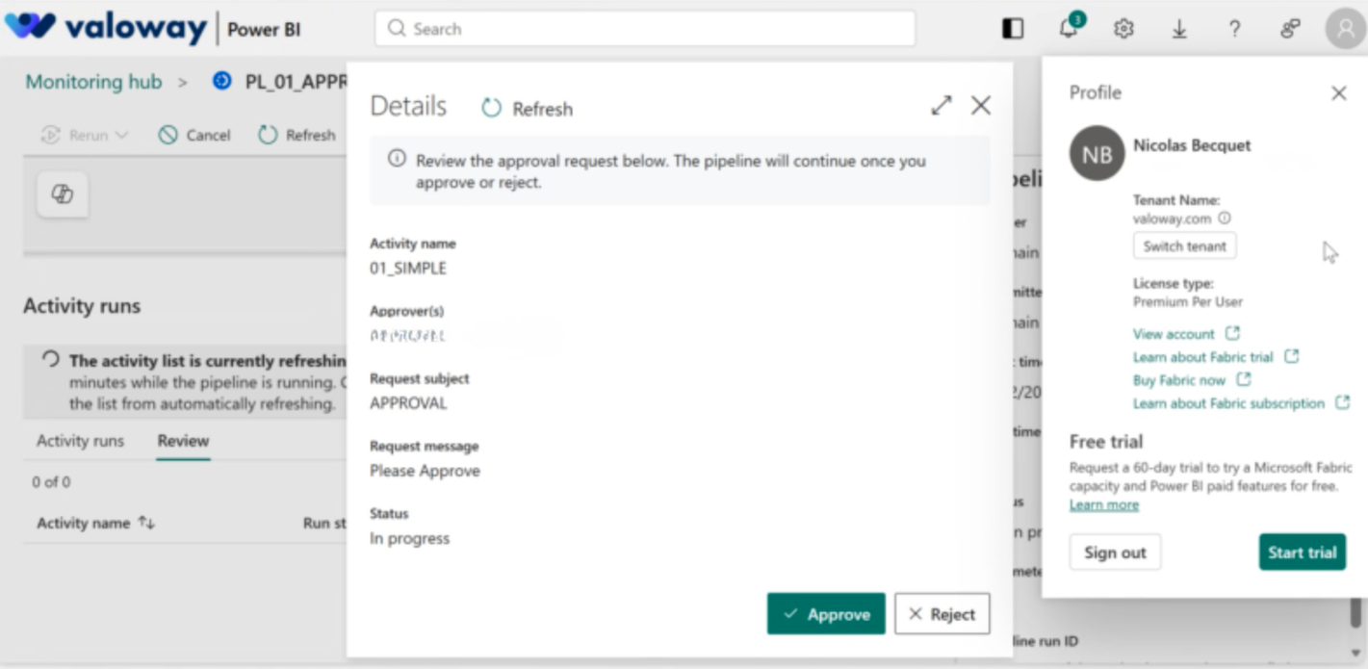The image size is (1368, 669).
Task: Select the Review tab
Action: (183, 441)
